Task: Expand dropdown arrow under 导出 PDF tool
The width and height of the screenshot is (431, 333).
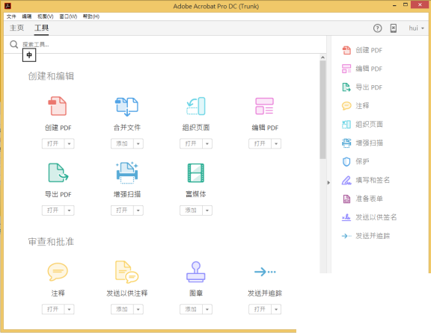Action: click(x=70, y=210)
